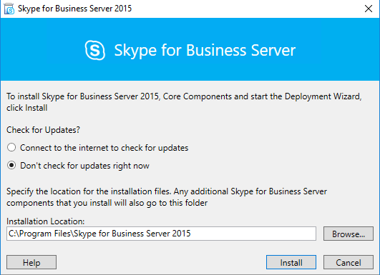Click the 'Check for Updates?' label
Viewport: 380px width, 275px height.
click(x=43, y=130)
